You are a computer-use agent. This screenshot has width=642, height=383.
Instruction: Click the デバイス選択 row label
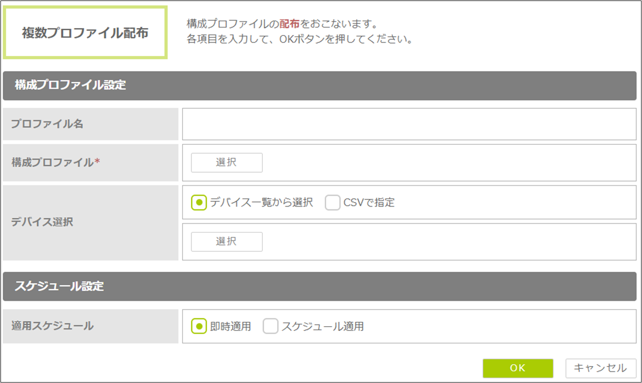(42, 222)
